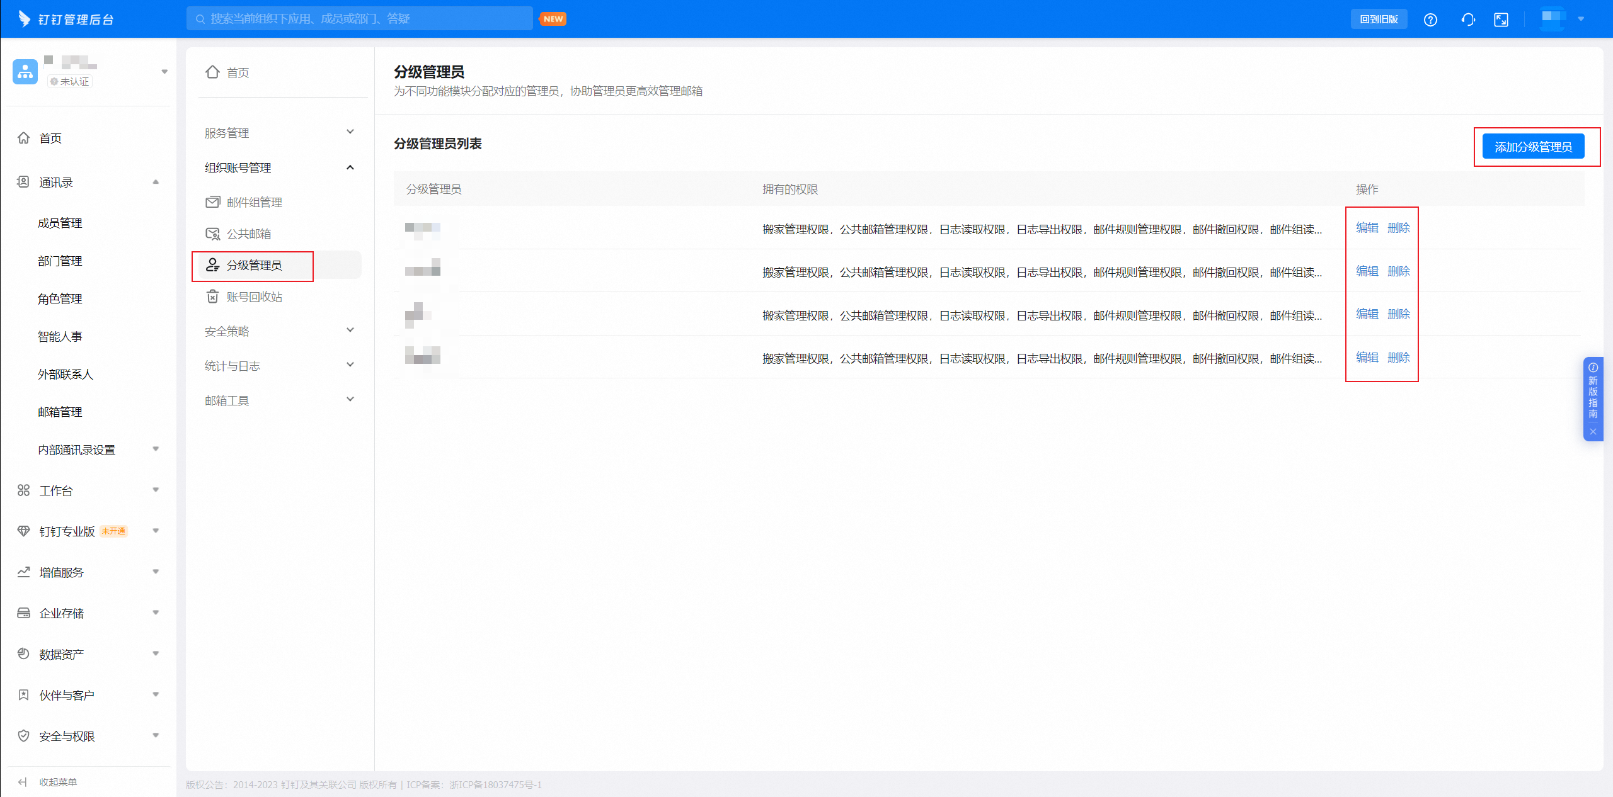Open 部门管理 in sidebar
Screen dimensions: 1613x797
[x=60, y=261]
